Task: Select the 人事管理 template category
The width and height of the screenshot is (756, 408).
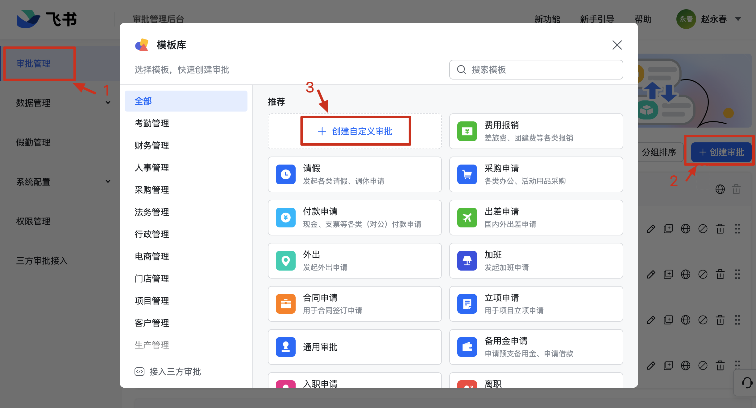Action: pos(152,168)
